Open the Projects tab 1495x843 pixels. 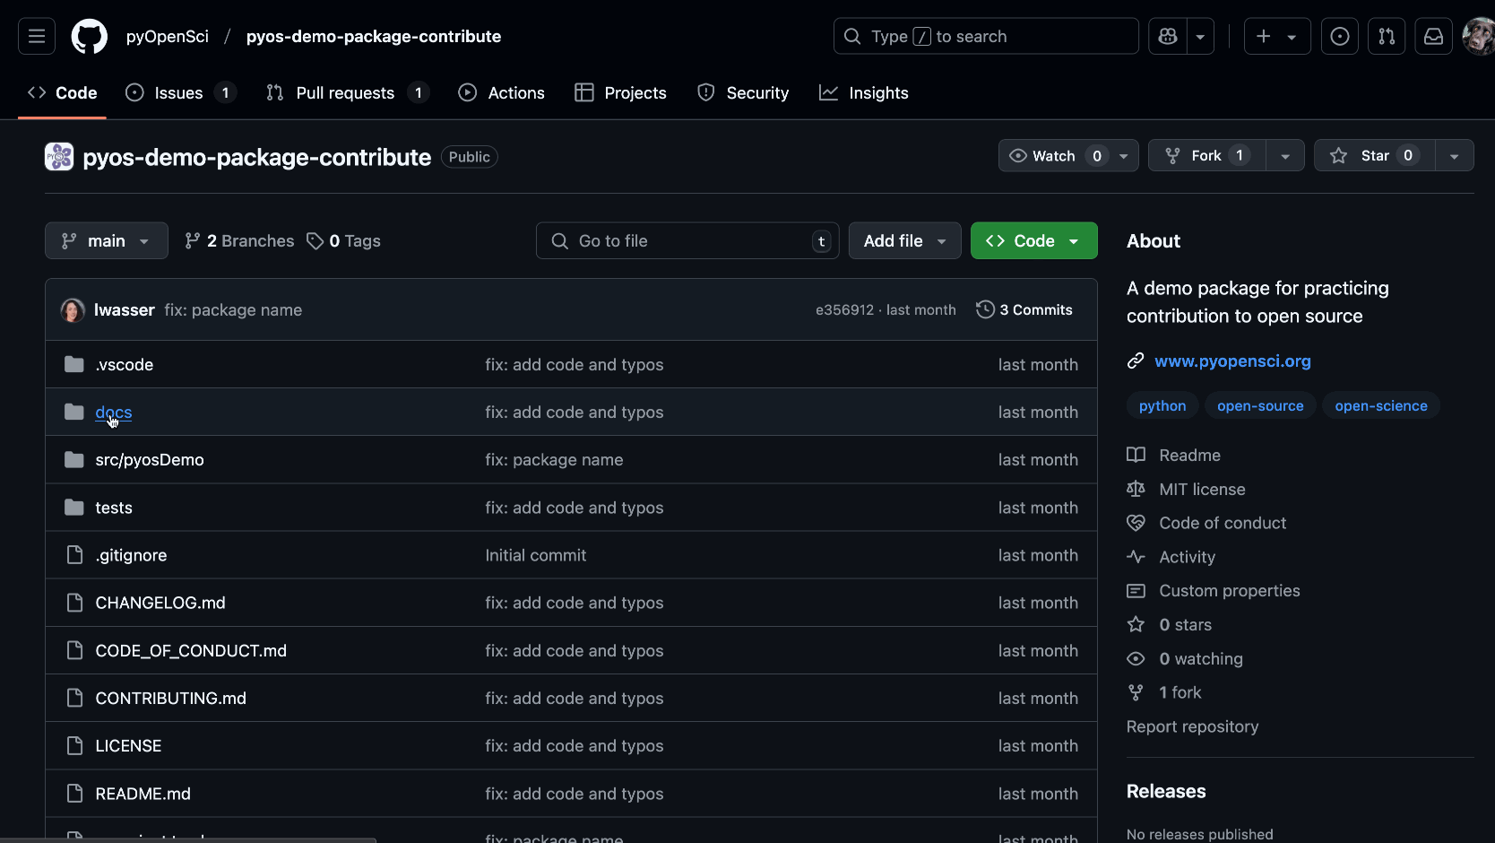pos(621,92)
